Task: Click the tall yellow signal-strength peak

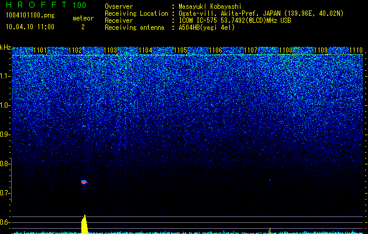Action: pos(84,225)
